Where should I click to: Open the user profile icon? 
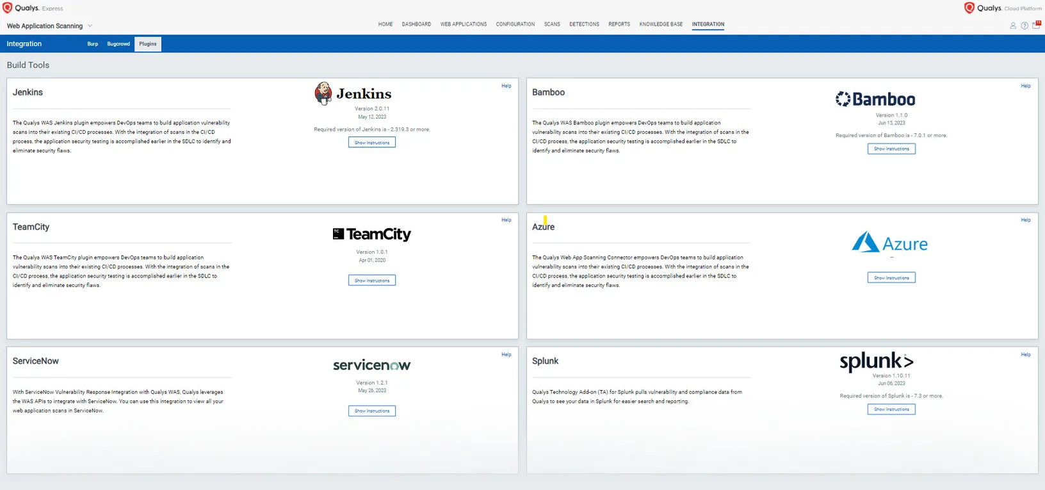tap(1013, 26)
